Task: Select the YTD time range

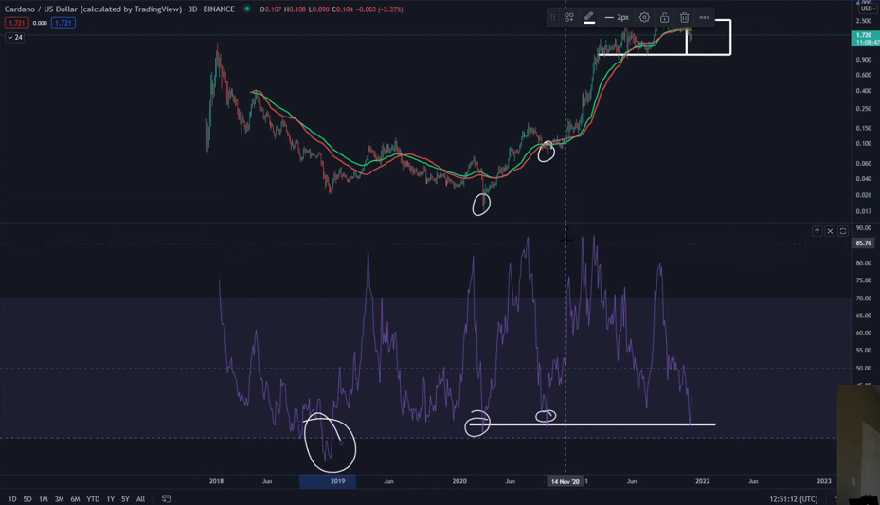Action: click(x=93, y=498)
